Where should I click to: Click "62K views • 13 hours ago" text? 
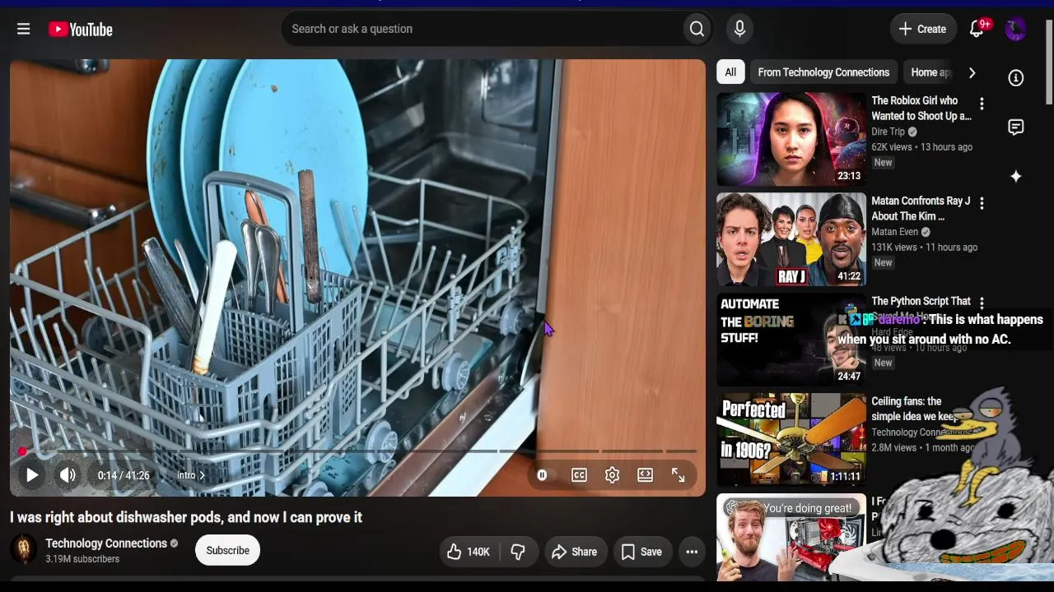tap(921, 147)
